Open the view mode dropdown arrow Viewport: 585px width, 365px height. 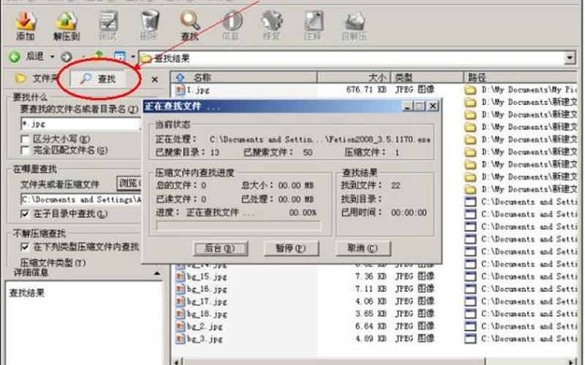coord(132,57)
